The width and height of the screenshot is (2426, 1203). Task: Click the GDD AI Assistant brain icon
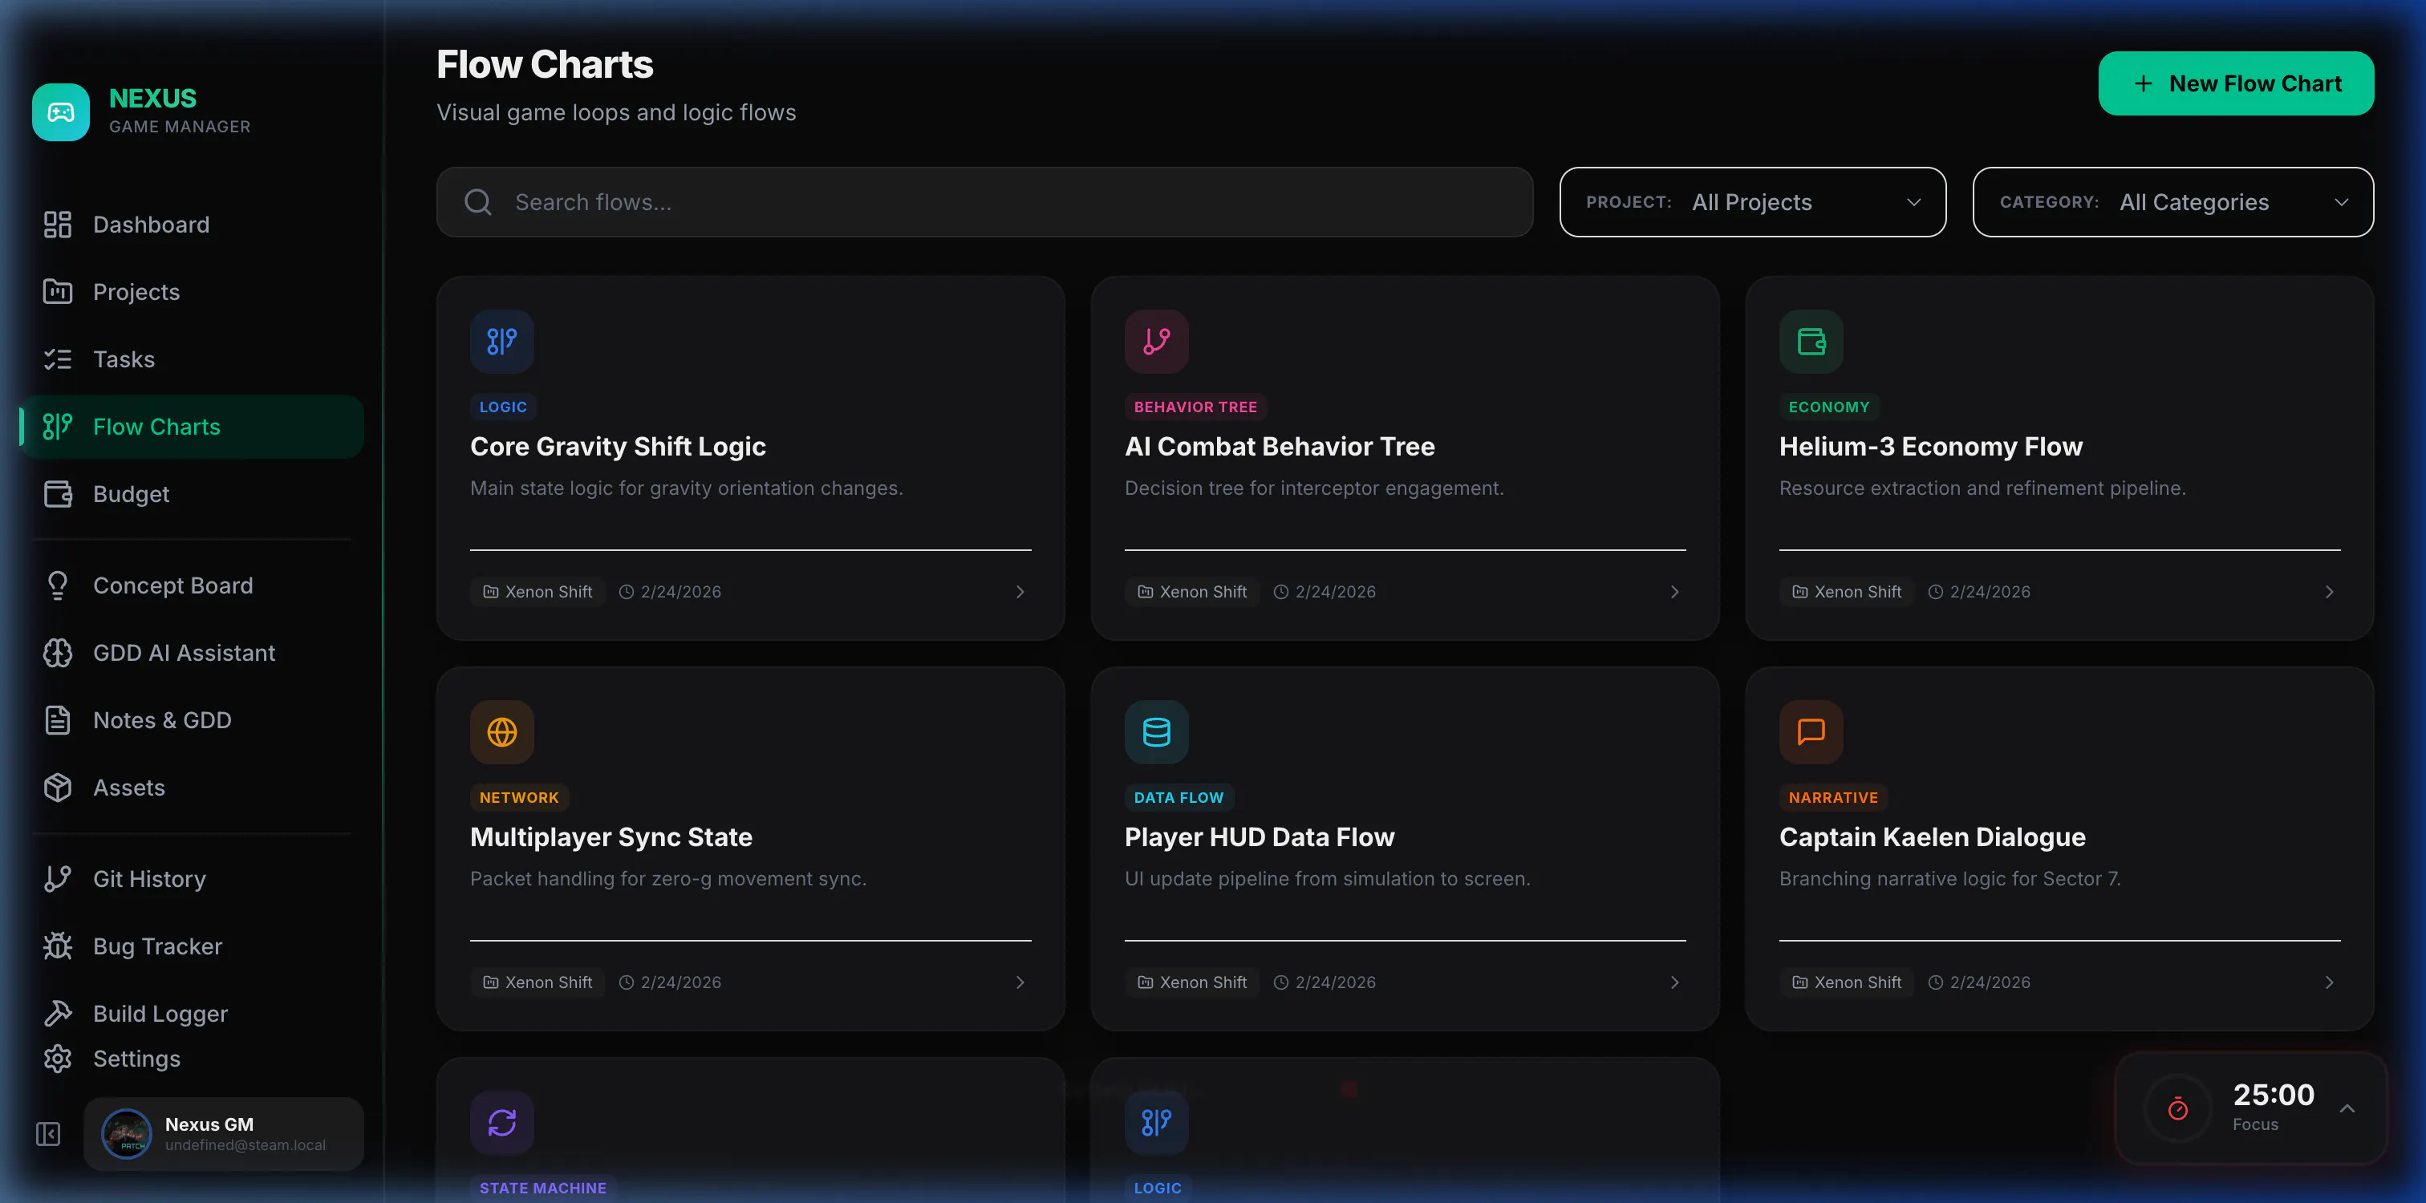coord(58,654)
